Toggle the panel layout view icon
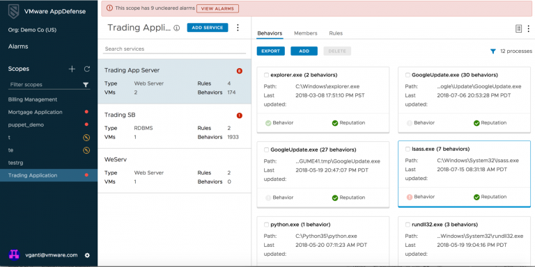Image resolution: width=535 pixels, height=267 pixels. 518,29
